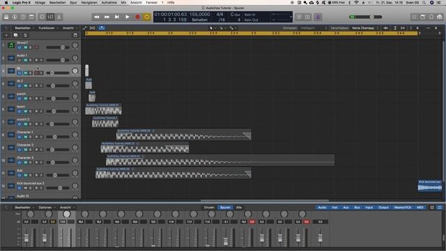Screen dimensions: 446x251
Task: Open the Quick Help icon in the control bar
Action: [23, 17]
